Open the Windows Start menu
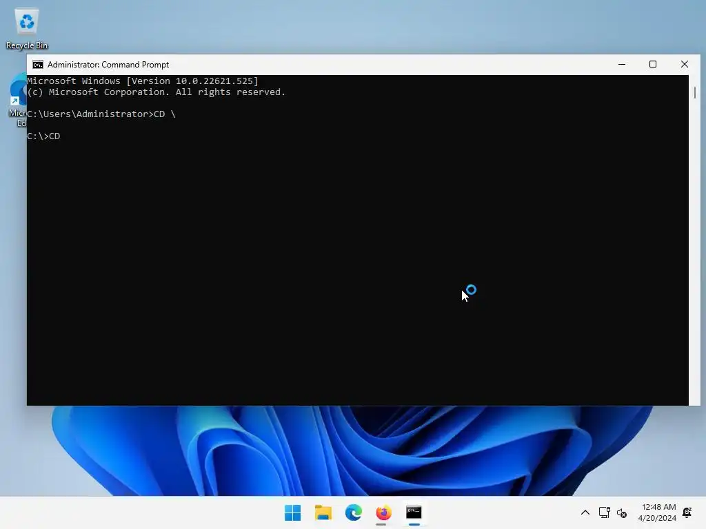 click(292, 512)
